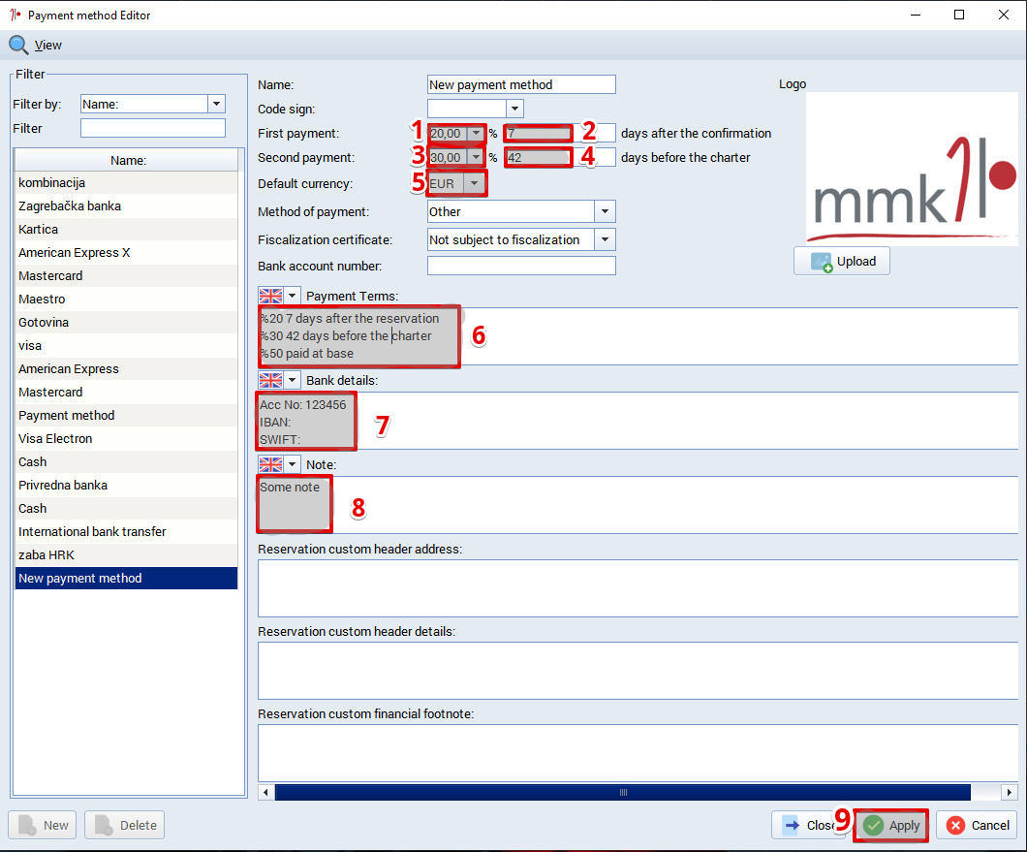Image resolution: width=1027 pixels, height=852 pixels.
Task: Open the View menu
Action: pyautogui.click(x=47, y=46)
